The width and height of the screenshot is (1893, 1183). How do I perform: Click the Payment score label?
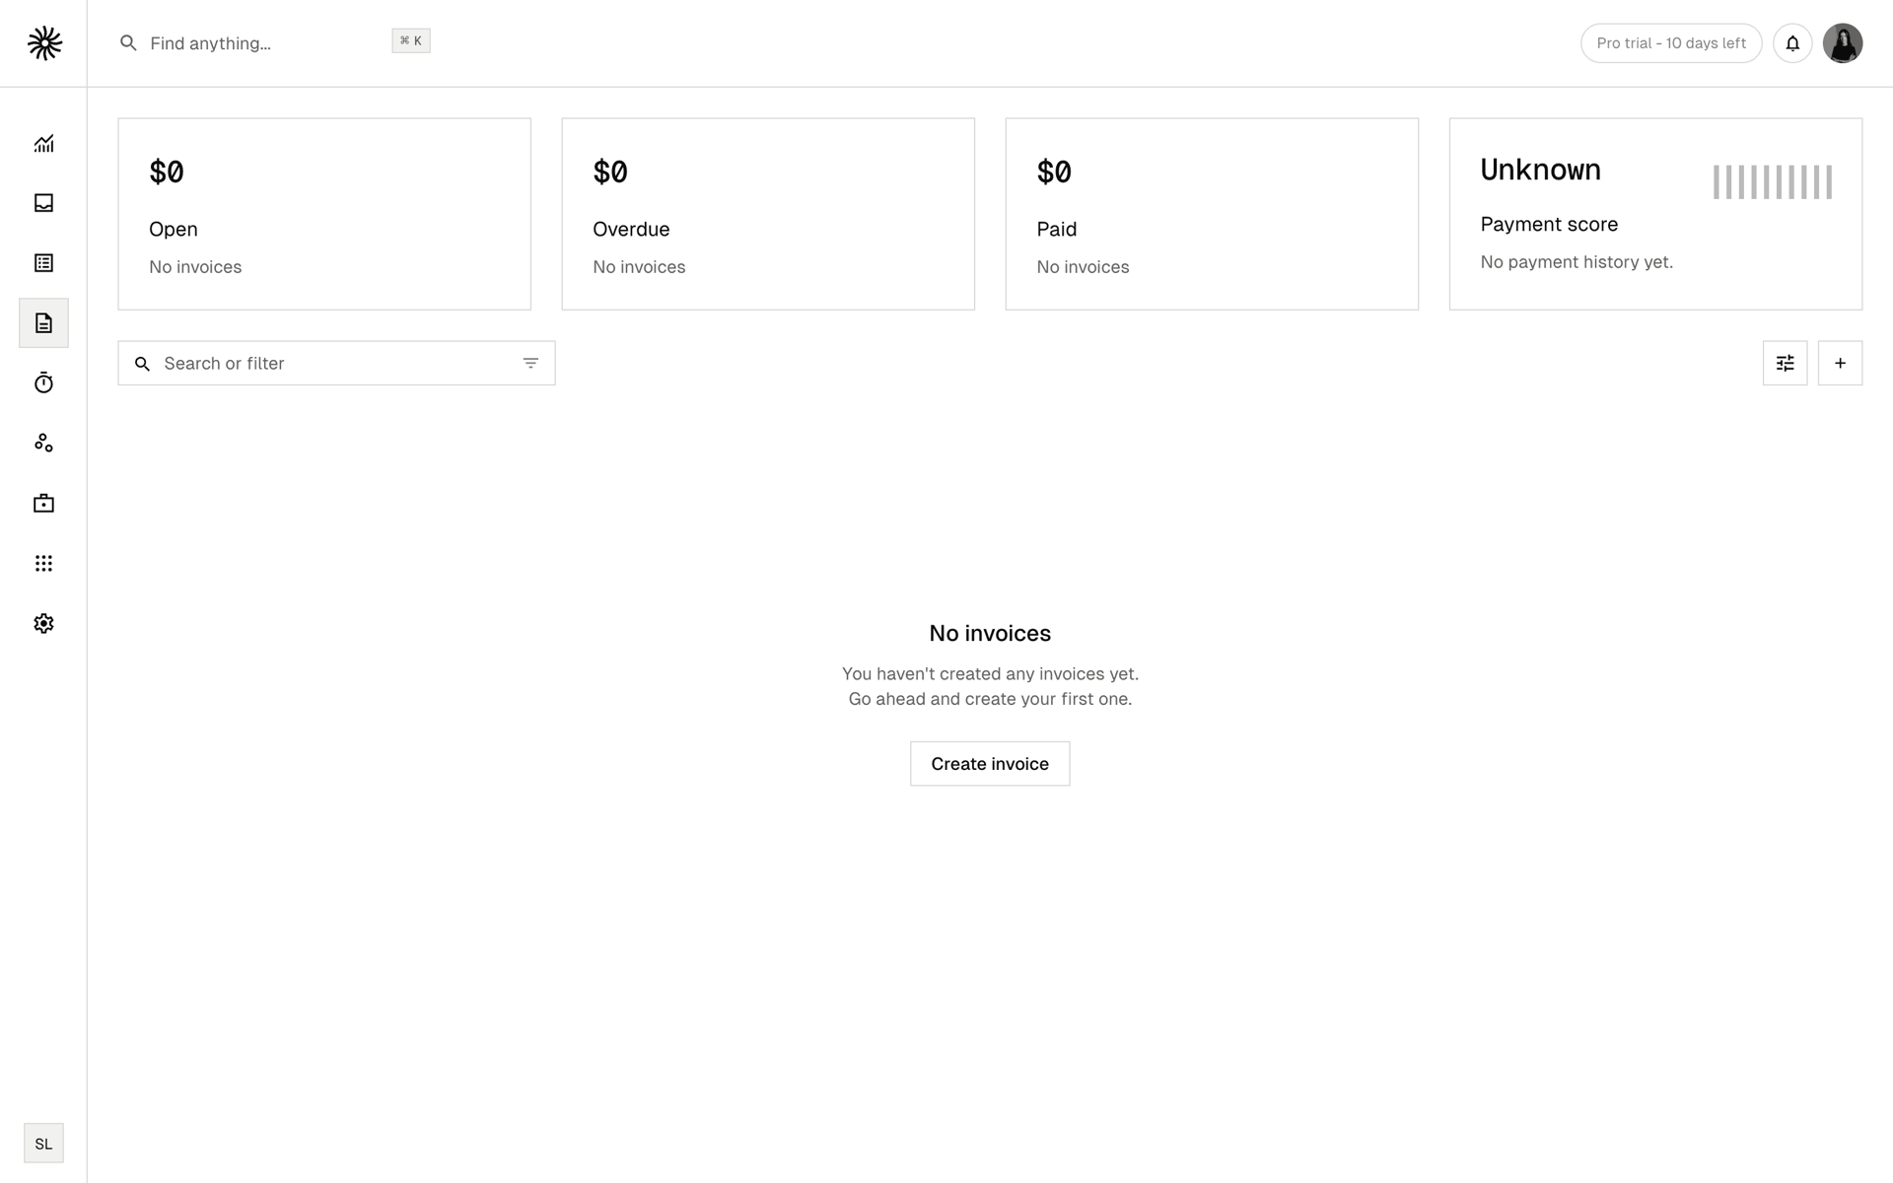point(1549,225)
